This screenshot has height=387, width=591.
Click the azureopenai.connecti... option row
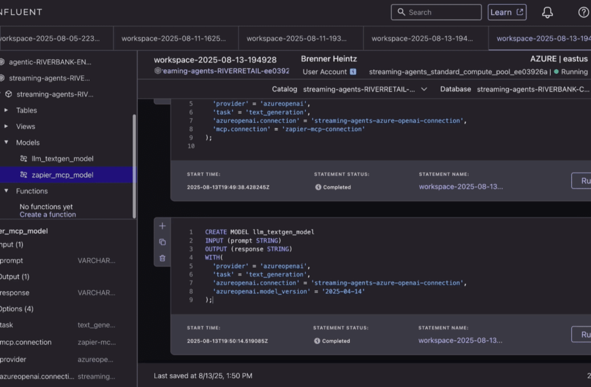[58, 376]
